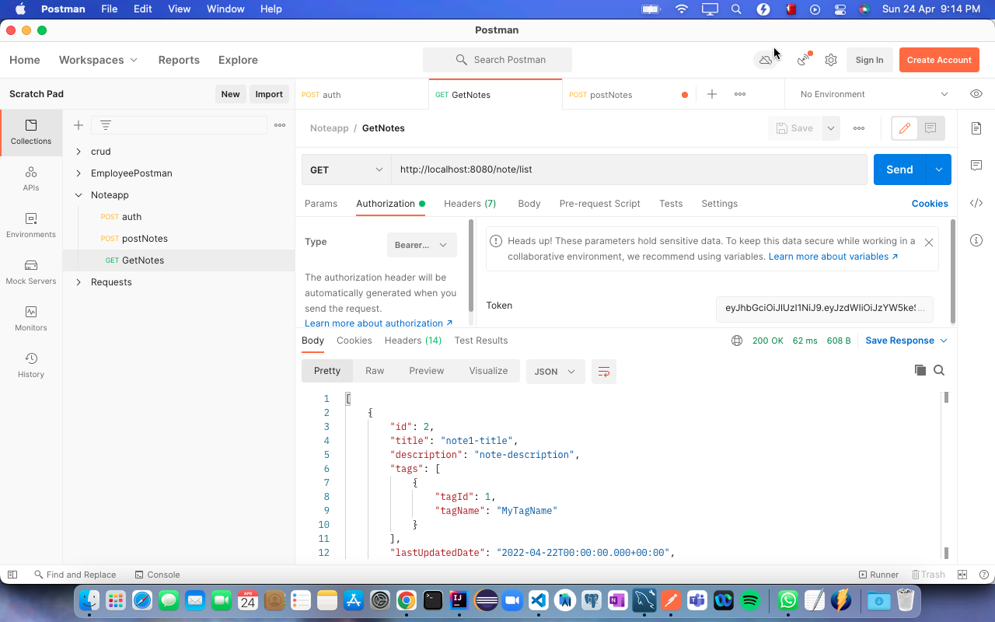The height and width of the screenshot is (622, 995).
Task: Collapse the Noteapp collection
Action: (x=79, y=195)
